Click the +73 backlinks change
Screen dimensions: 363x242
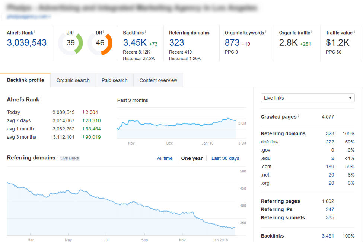[153, 44]
